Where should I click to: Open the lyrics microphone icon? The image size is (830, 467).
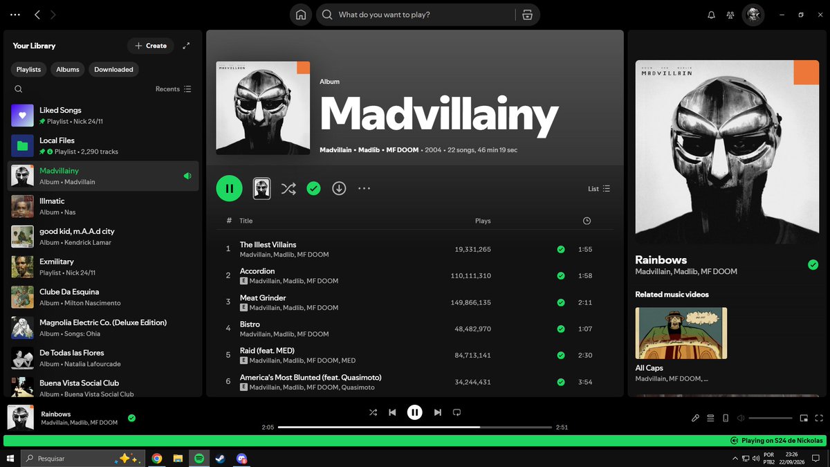tap(696, 418)
